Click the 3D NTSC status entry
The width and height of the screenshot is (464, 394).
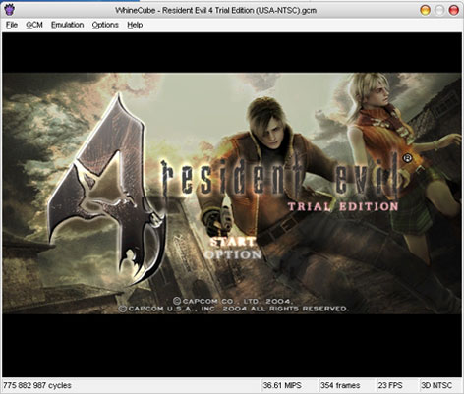tap(436, 385)
